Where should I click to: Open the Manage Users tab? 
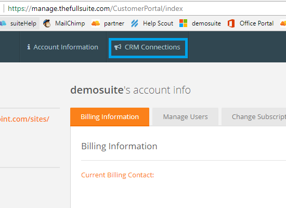[185, 117]
